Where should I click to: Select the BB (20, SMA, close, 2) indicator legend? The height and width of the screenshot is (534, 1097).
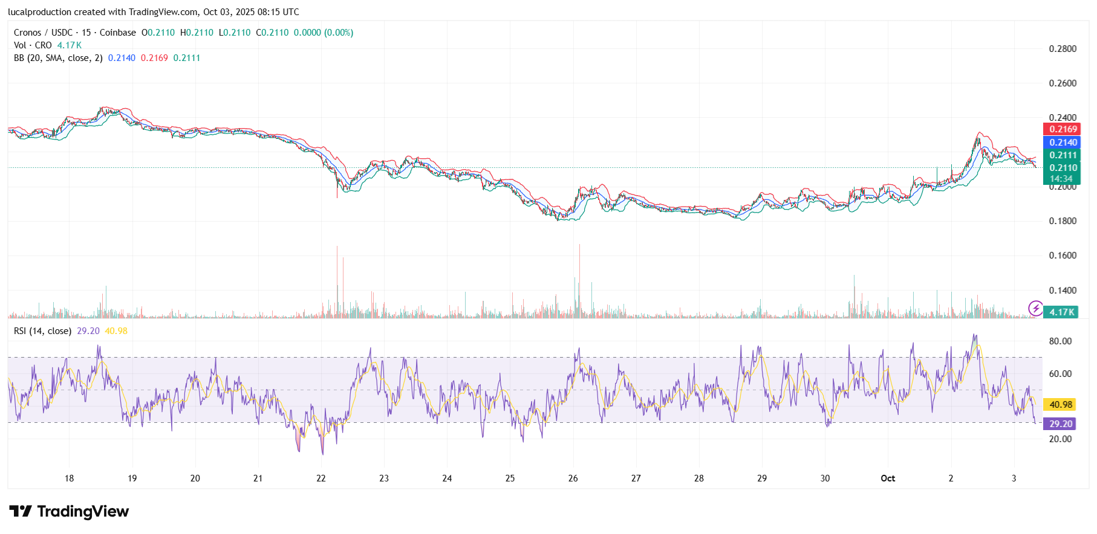58,58
